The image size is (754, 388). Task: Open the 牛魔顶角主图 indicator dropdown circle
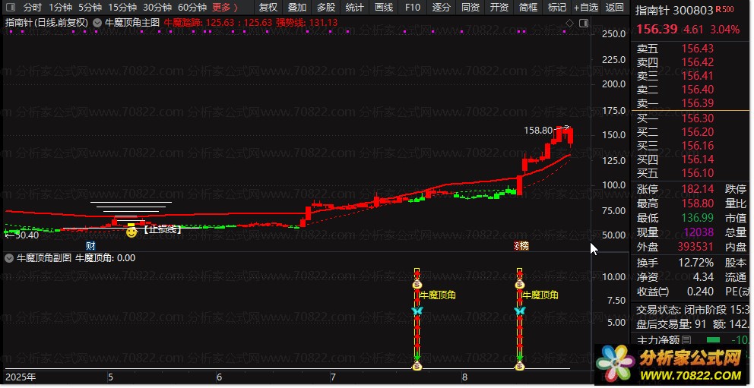click(x=97, y=23)
